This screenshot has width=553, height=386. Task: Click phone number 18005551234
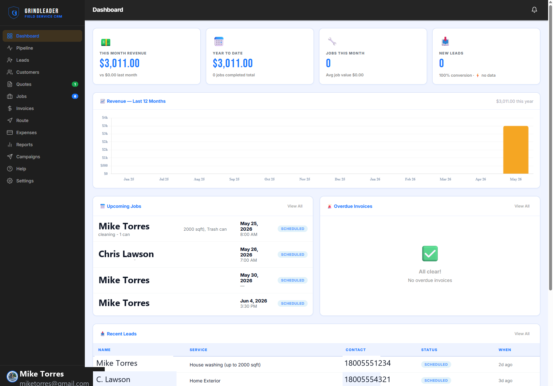click(367, 363)
